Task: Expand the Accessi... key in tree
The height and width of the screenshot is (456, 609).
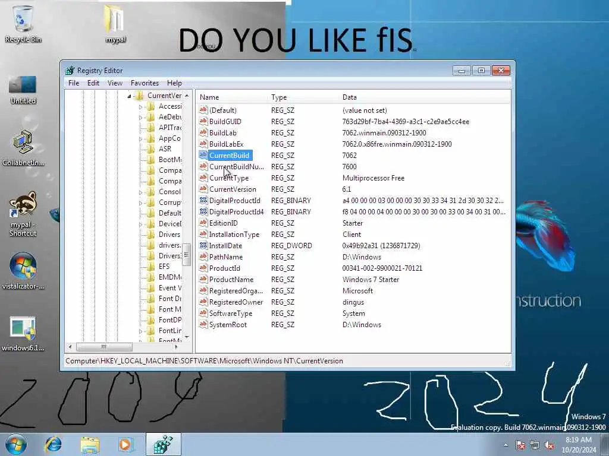Action: 140,107
